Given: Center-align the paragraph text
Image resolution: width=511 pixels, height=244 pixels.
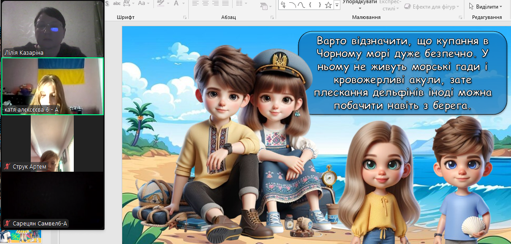Looking at the screenshot, I should [205, 3].
